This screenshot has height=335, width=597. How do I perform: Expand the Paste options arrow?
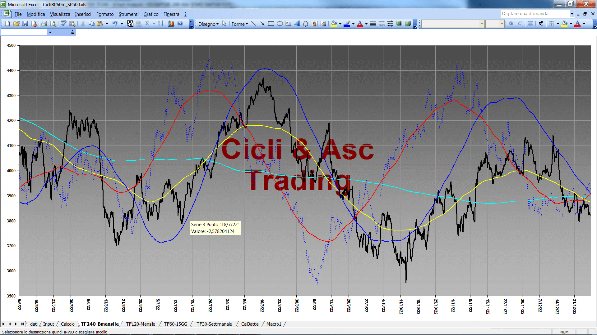107,24
